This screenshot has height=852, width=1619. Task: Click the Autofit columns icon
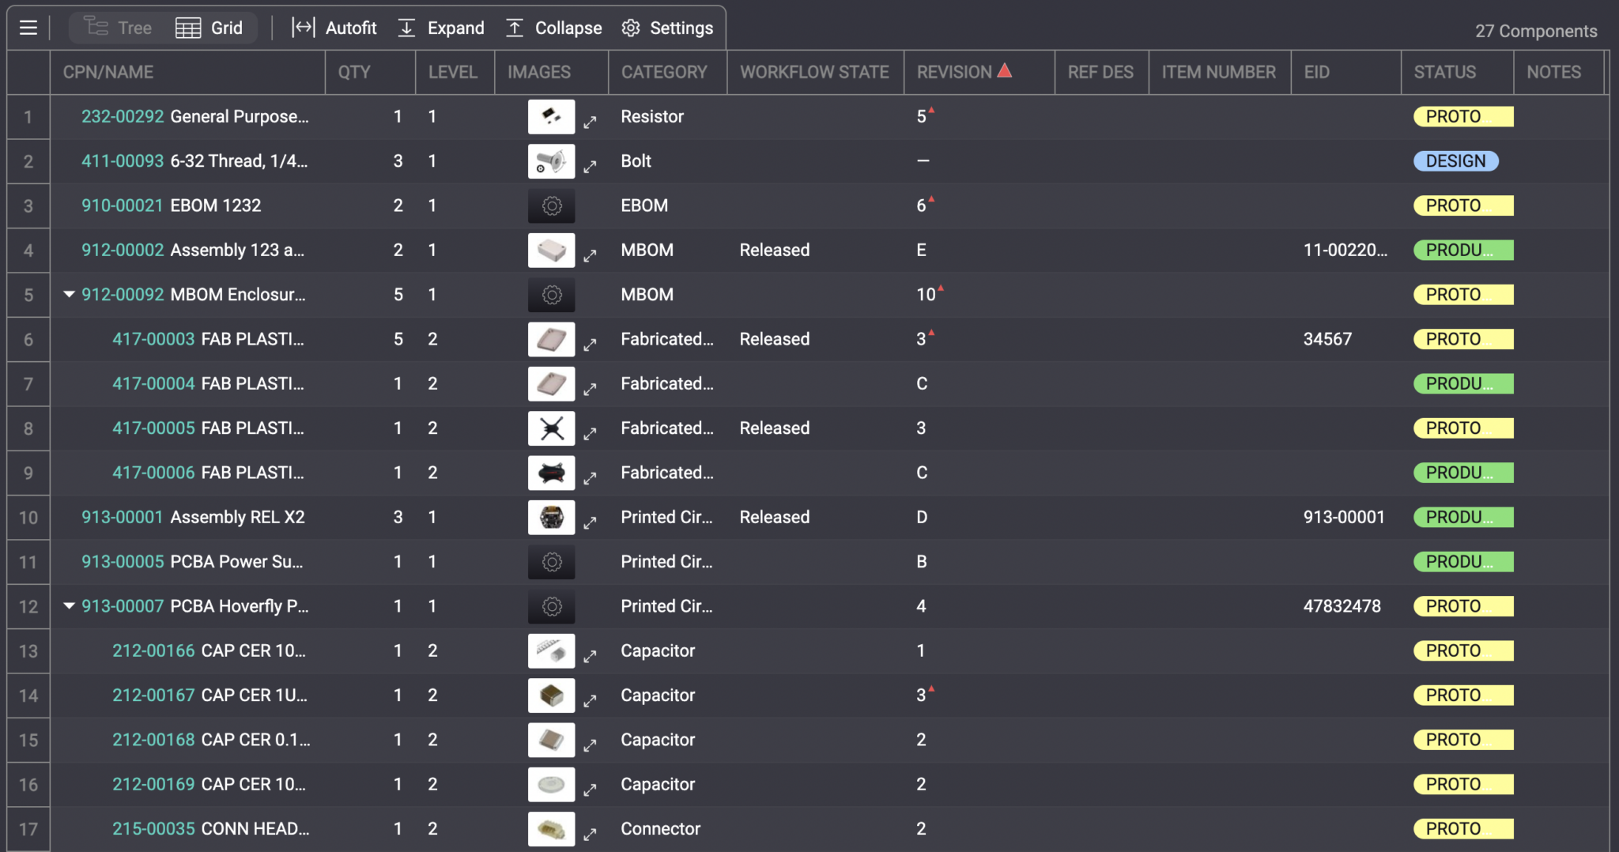(x=303, y=28)
